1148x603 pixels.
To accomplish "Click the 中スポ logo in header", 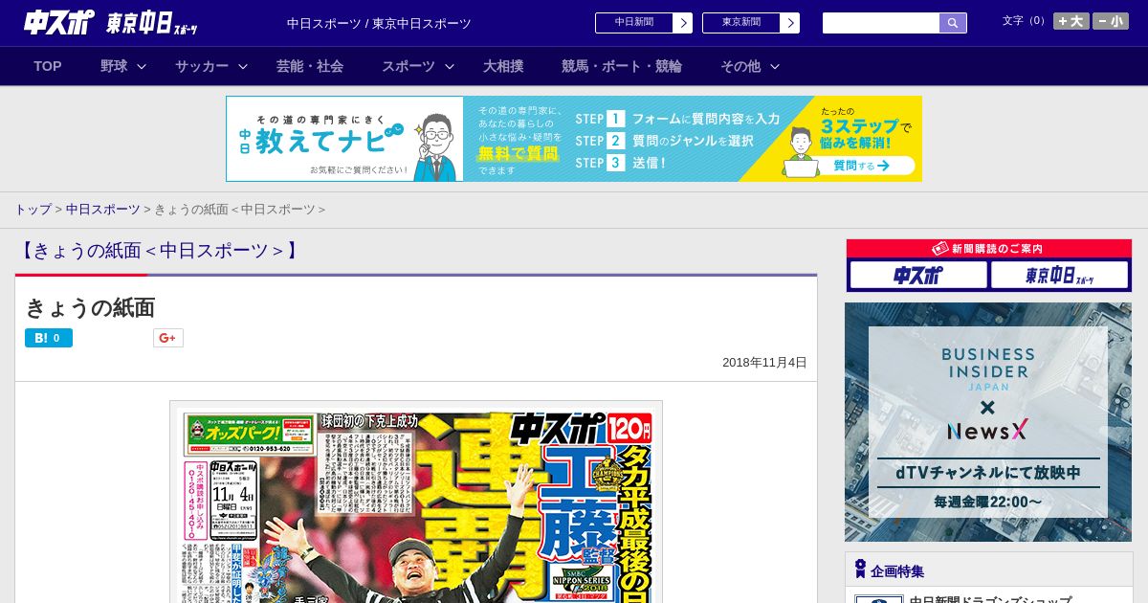I will (x=59, y=23).
